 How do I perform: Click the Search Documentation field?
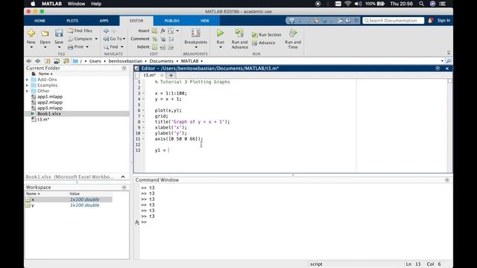(x=393, y=20)
